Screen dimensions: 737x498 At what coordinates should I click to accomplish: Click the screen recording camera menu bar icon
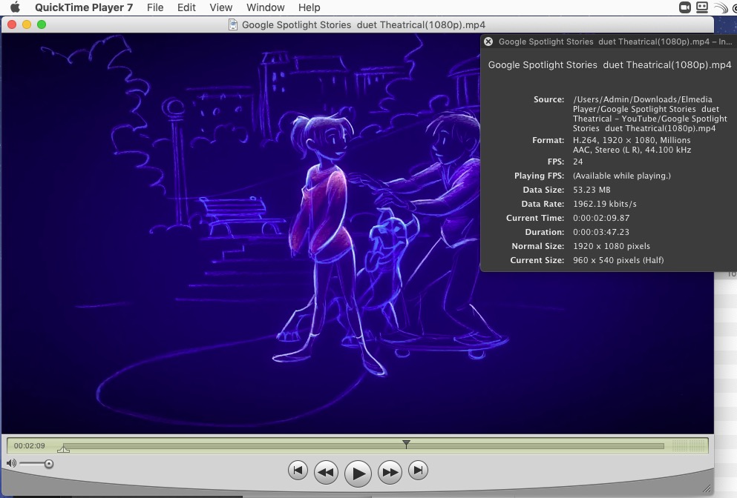[685, 7]
